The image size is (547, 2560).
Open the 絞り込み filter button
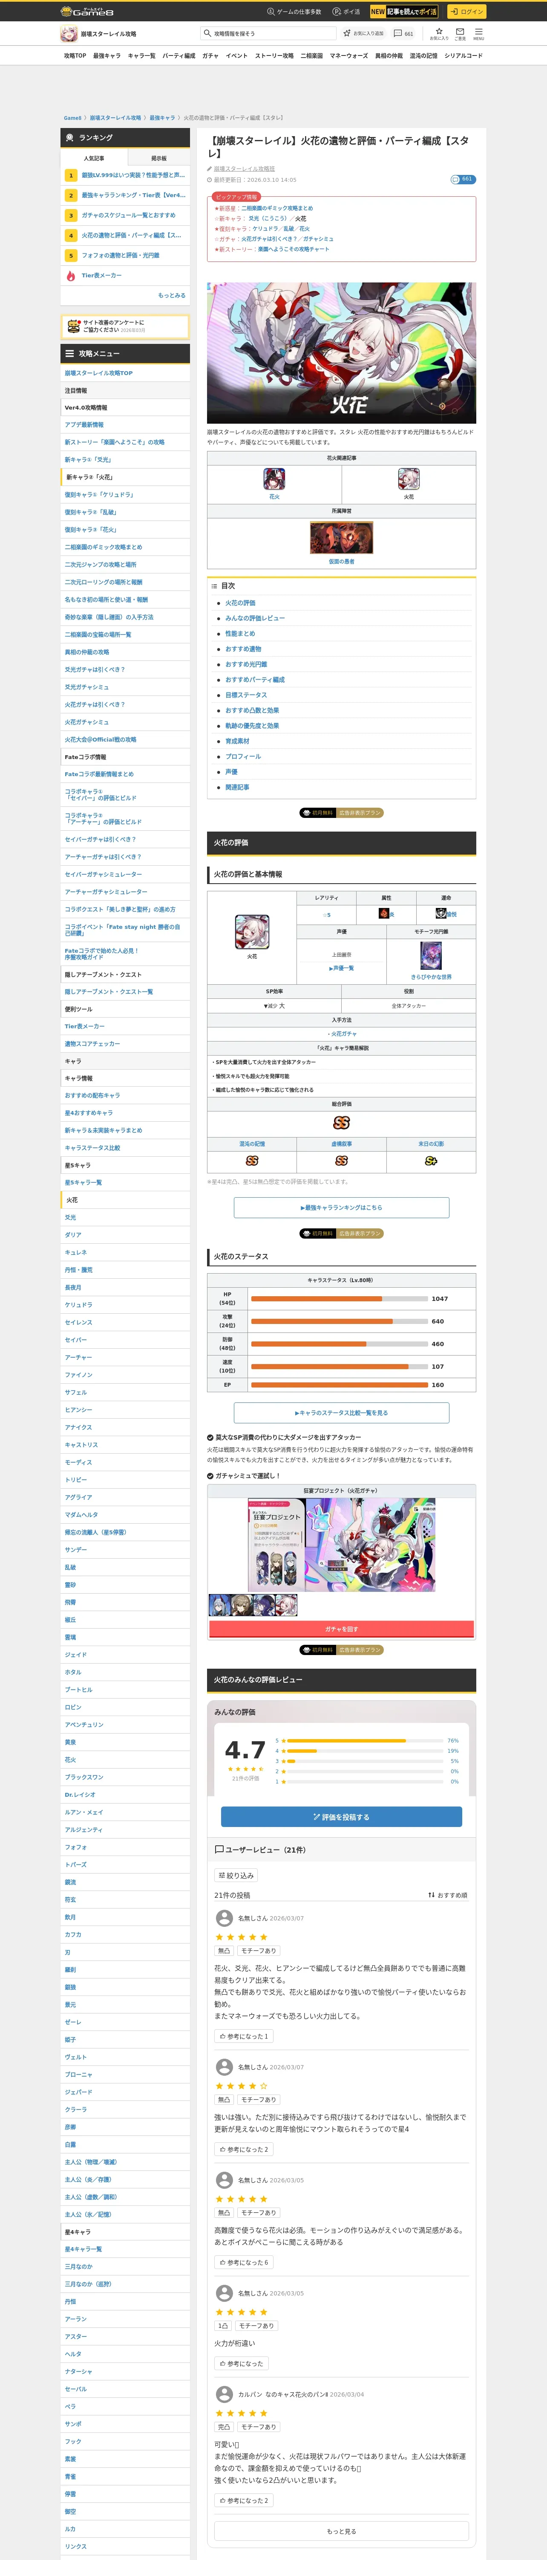pyautogui.click(x=236, y=1875)
